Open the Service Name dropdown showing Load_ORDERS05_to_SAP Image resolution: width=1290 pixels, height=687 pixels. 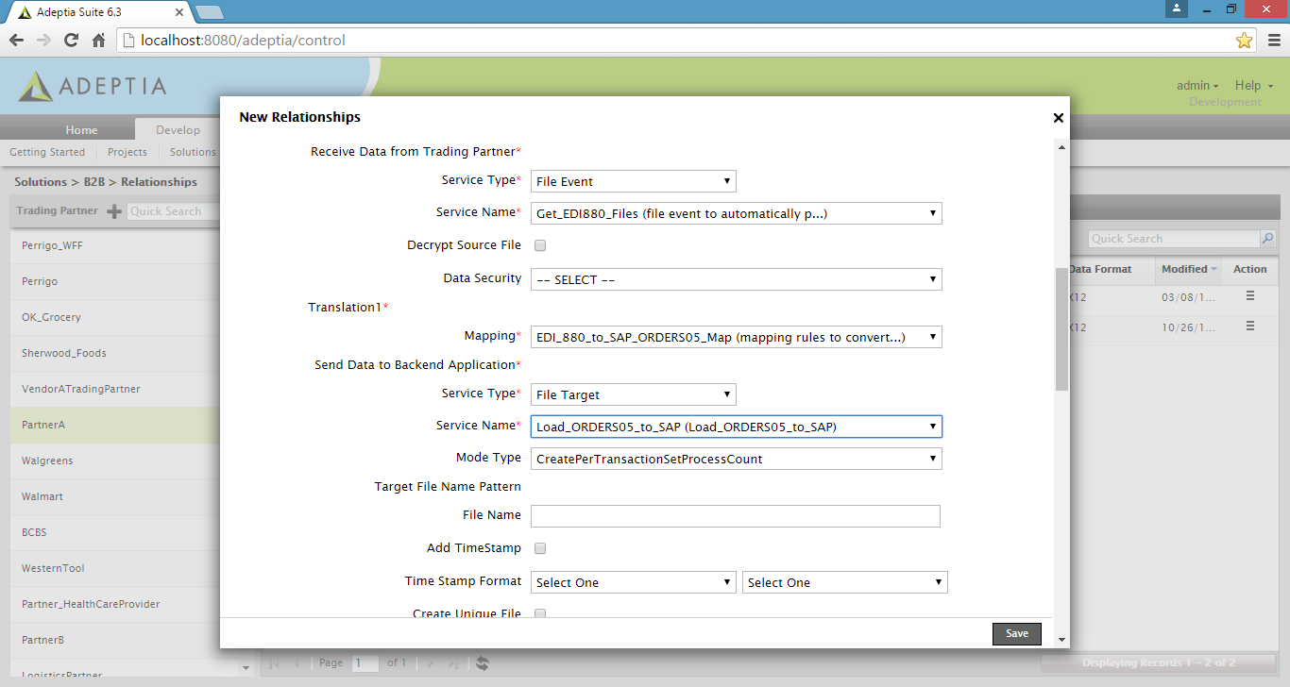click(x=736, y=427)
